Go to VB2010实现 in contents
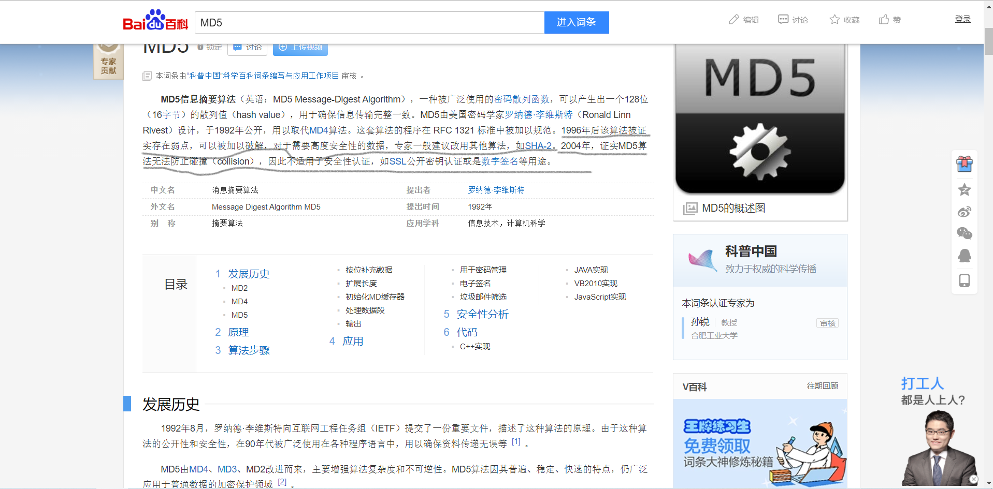Screen dimensions: 993x489 (596, 284)
